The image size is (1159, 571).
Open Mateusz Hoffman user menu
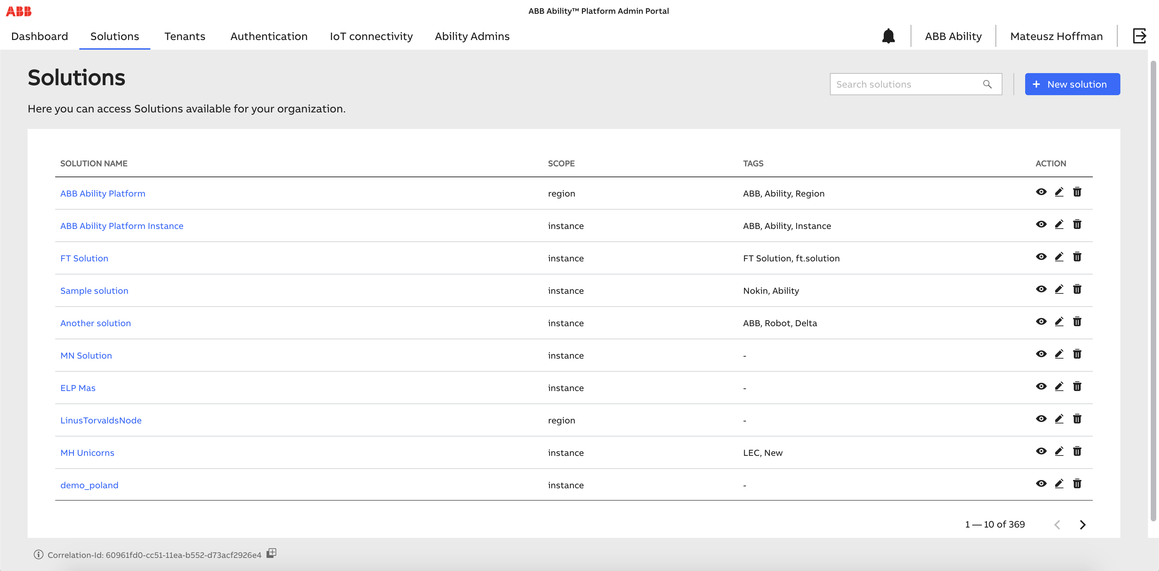click(x=1056, y=36)
